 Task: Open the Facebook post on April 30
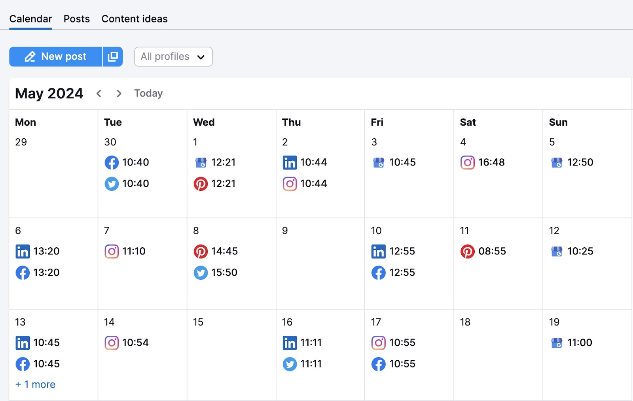coord(127,162)
